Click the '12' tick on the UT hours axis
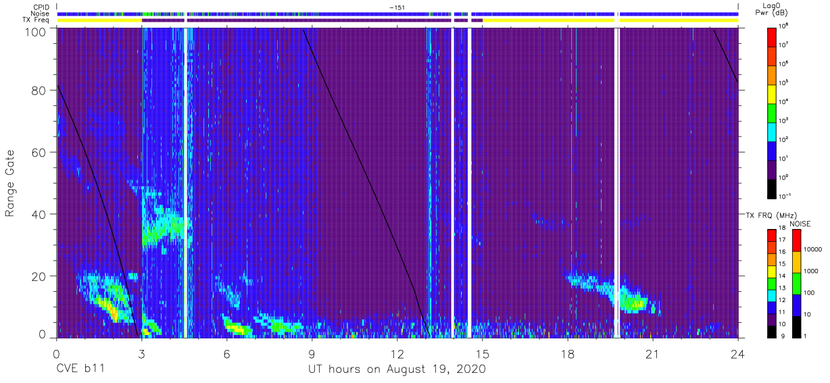 pos(397,353)
